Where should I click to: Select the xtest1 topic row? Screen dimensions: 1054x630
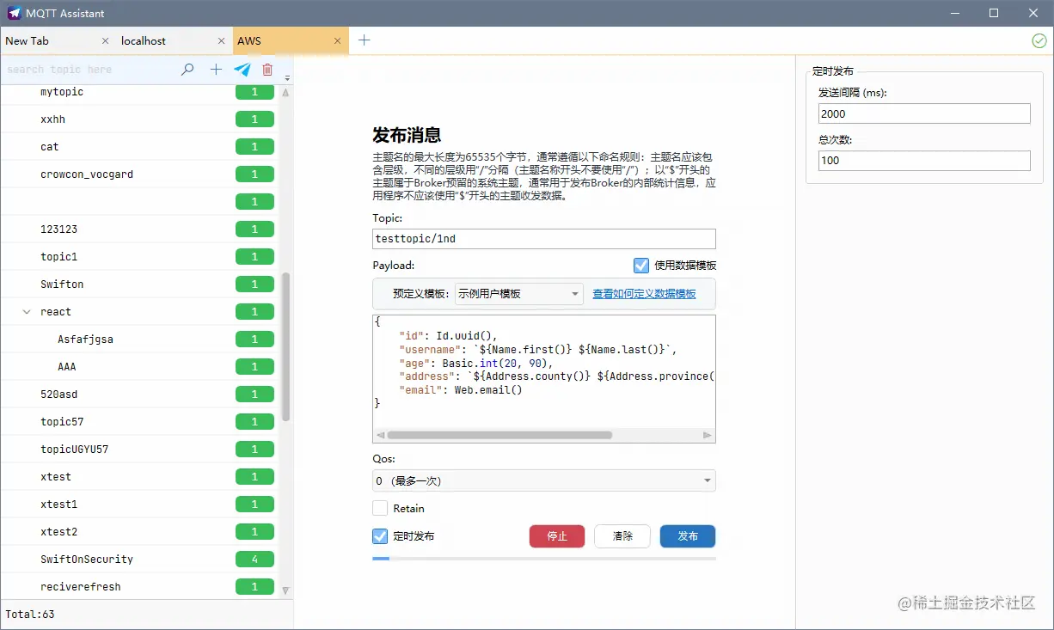tap(140, 505)
